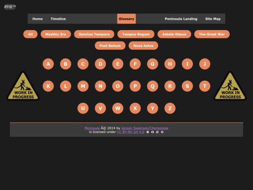This screenshot has height=190, width=253.
Task: Jump to glossary letter I
Action: tap(187, 64)
